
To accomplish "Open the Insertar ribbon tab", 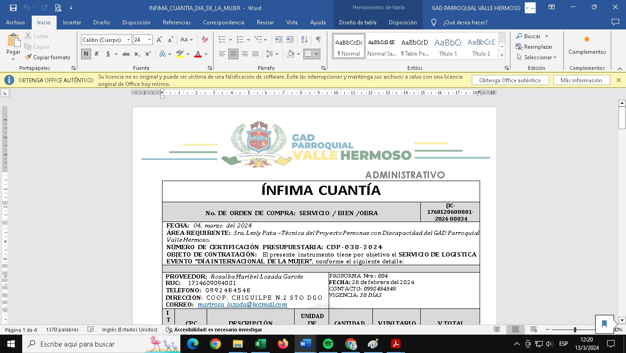I will 72,23.
